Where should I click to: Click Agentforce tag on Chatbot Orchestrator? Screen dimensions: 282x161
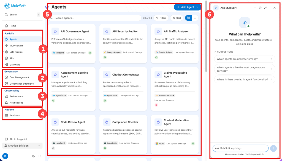(111, 95)
